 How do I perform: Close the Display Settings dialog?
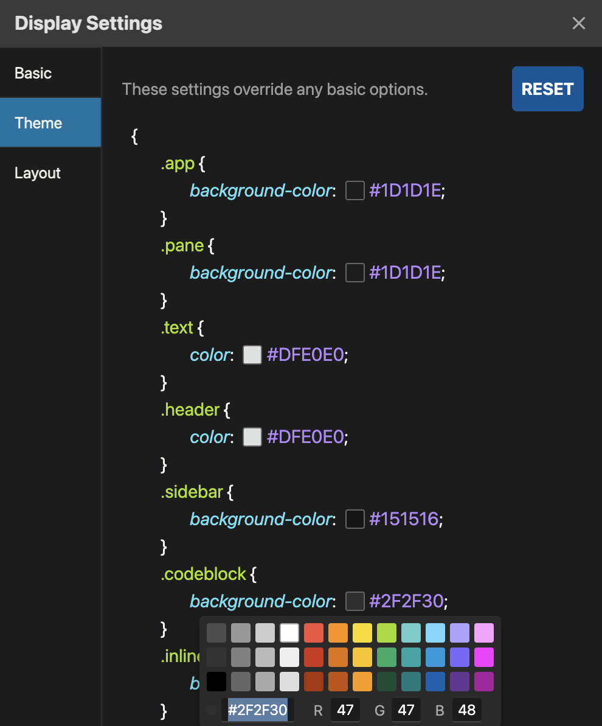click(x=578, y=24)
